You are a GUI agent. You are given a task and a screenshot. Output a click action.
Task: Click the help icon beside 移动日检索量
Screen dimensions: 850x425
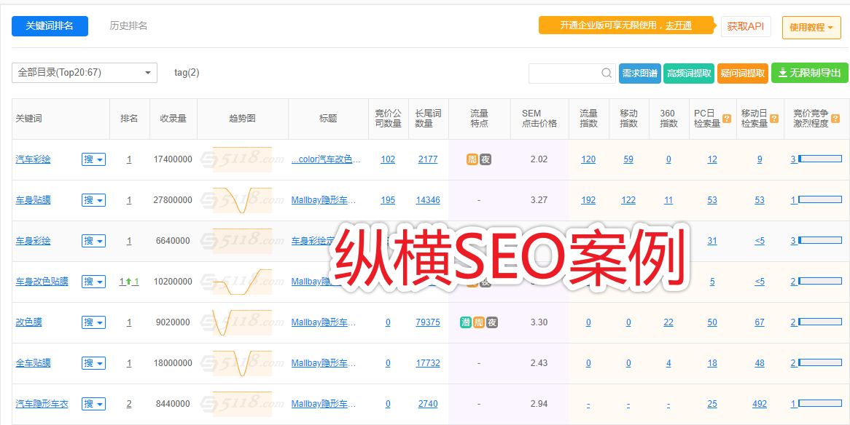click(x=774, y=119)
